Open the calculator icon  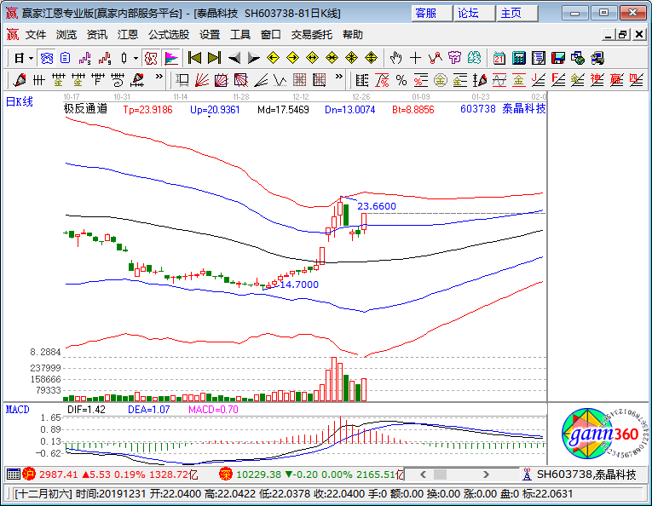[x=518, y=58]
